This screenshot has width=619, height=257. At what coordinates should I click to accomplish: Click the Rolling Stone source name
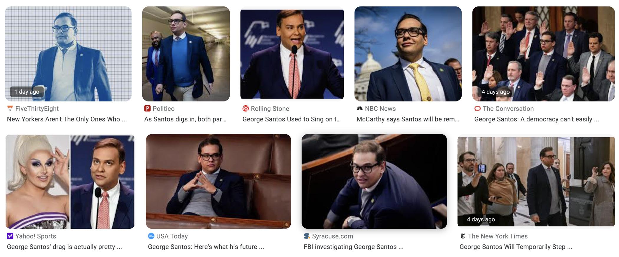(x=270, y=109)
